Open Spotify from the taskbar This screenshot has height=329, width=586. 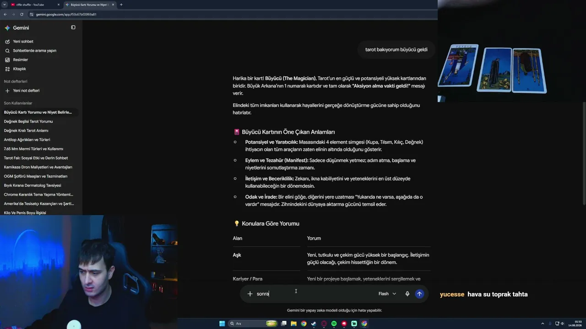[334, 324]
